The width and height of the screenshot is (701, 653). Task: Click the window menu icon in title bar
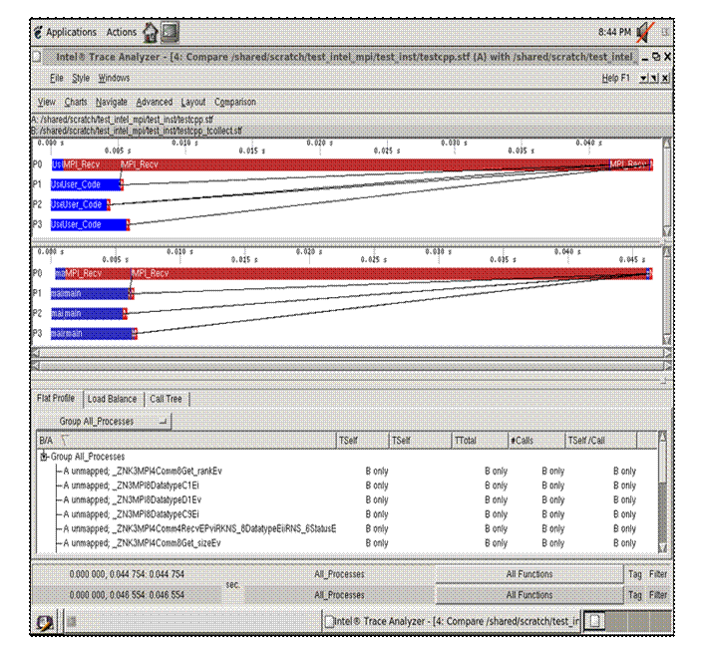click(x=37, y=57)
